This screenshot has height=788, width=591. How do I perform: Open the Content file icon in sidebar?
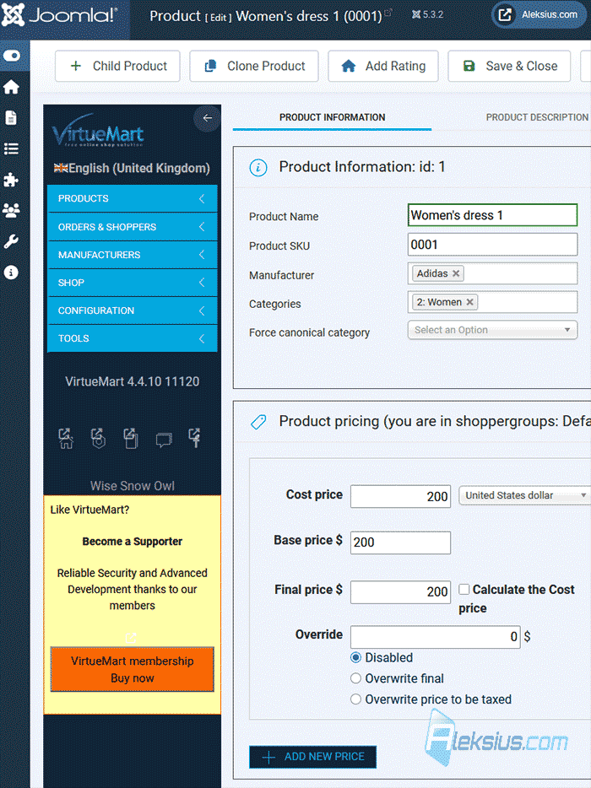click(x=11, y=118)
